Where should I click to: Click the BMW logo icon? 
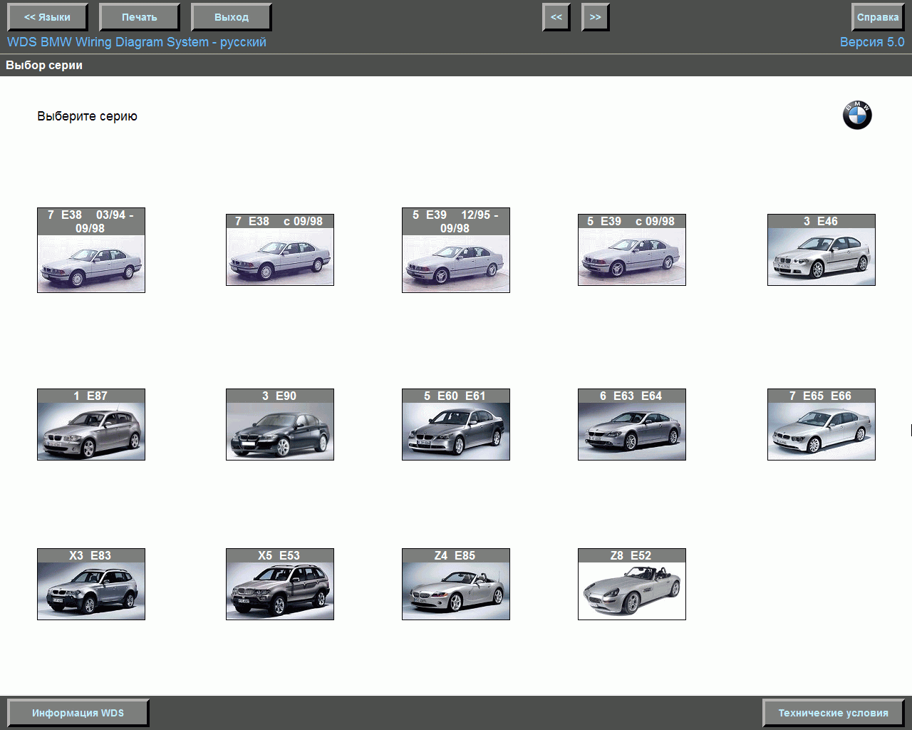click(x=857, y=115)
